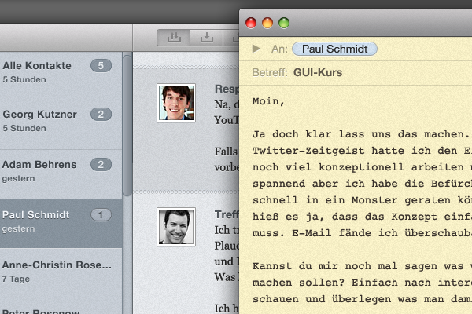Open the color portrait photo of the first message
The height and width of the screenshot is (314, 472).
176,103
